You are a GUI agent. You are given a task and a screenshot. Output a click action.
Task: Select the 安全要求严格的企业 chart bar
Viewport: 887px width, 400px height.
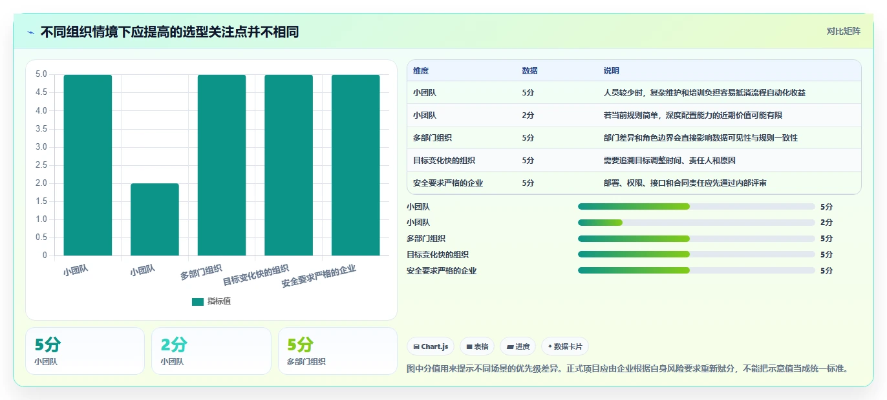click(356, 165)
